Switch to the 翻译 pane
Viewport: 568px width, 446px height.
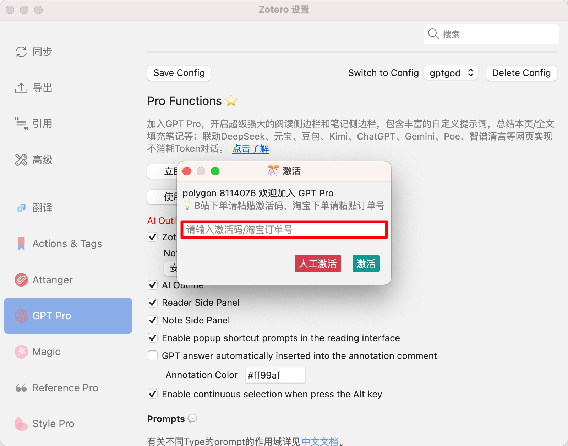68,208
